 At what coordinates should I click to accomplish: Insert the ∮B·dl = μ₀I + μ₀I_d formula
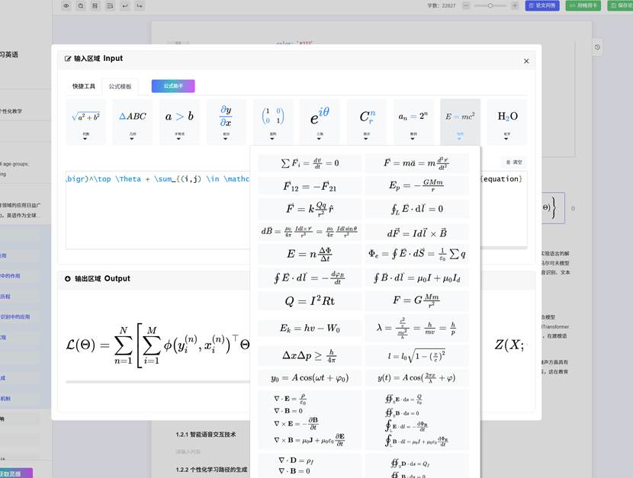[416, 277]
